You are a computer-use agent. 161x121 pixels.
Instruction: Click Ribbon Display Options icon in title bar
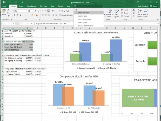[138, 2]
